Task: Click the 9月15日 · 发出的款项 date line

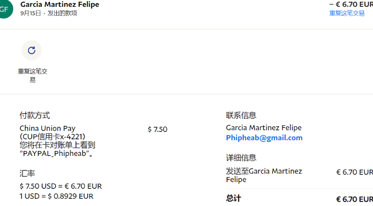Action: (x=49, y=14)
